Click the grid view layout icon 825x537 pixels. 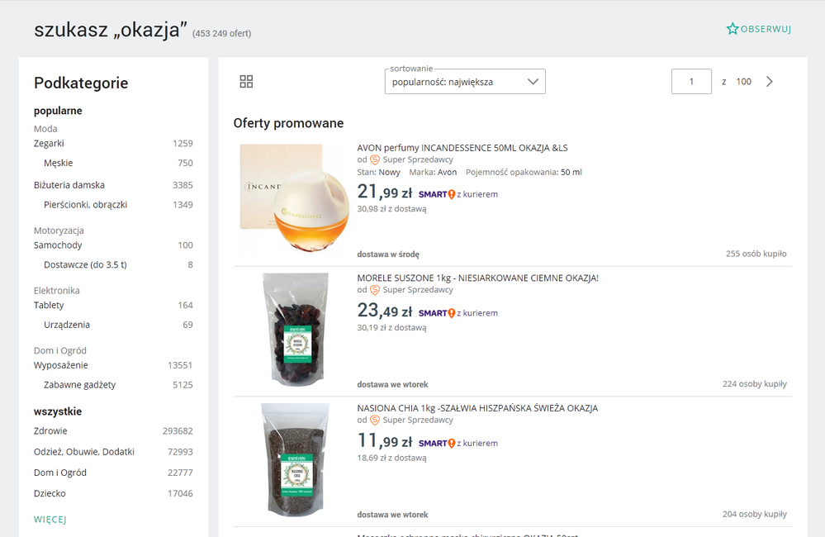[246, 82]
